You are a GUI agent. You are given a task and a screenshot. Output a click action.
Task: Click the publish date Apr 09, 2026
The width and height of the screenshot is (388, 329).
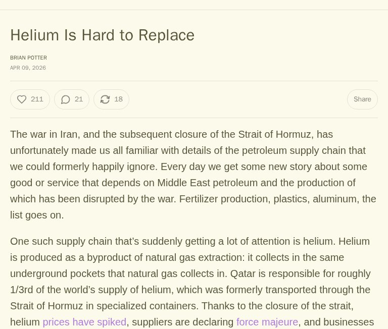tap(28, 68)
